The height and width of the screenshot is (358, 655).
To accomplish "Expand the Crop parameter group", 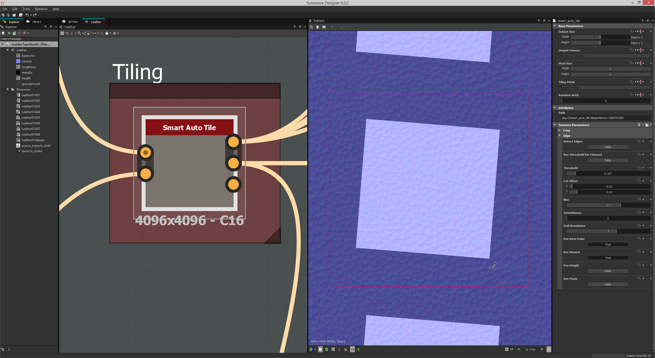I will click(x=560, y=130).
